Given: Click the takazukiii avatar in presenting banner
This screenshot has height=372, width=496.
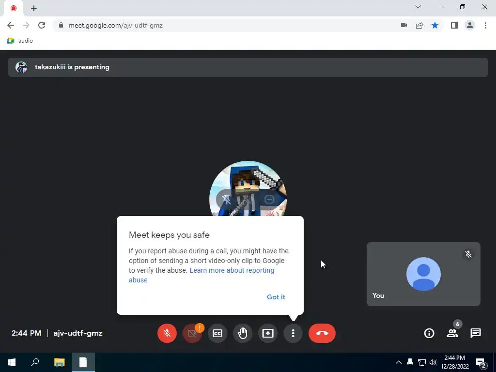Looking at the screenshot, I should click(21, 67).
